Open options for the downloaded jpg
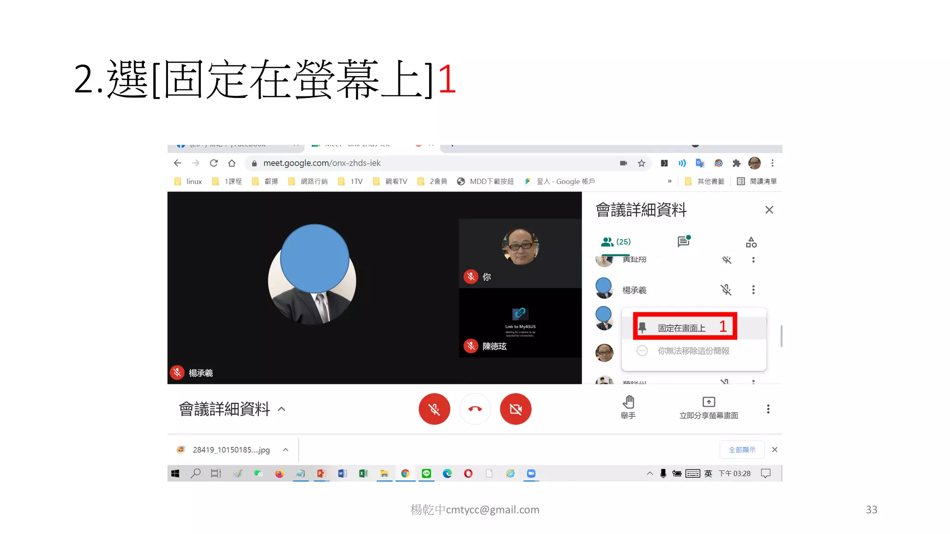950x534 pixels. [286, 450]
